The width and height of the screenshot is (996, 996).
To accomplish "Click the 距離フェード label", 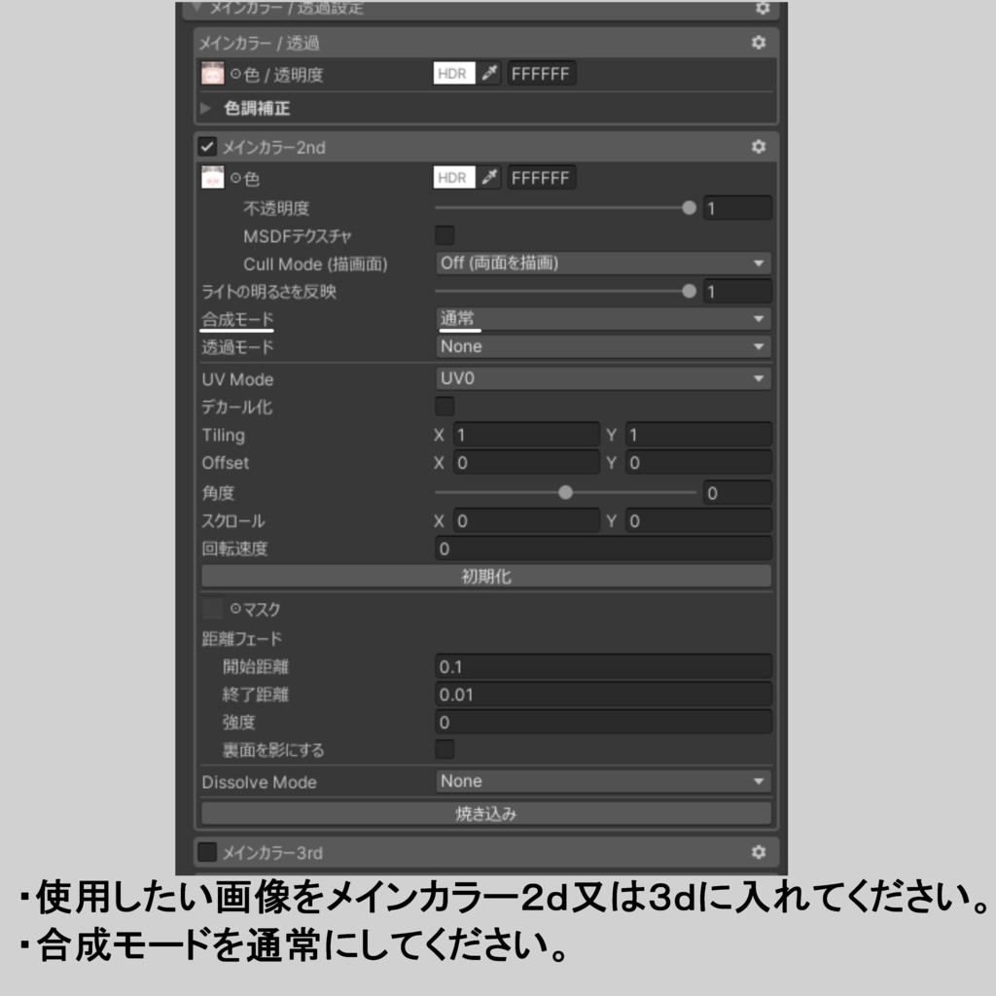I will [241, 638].
